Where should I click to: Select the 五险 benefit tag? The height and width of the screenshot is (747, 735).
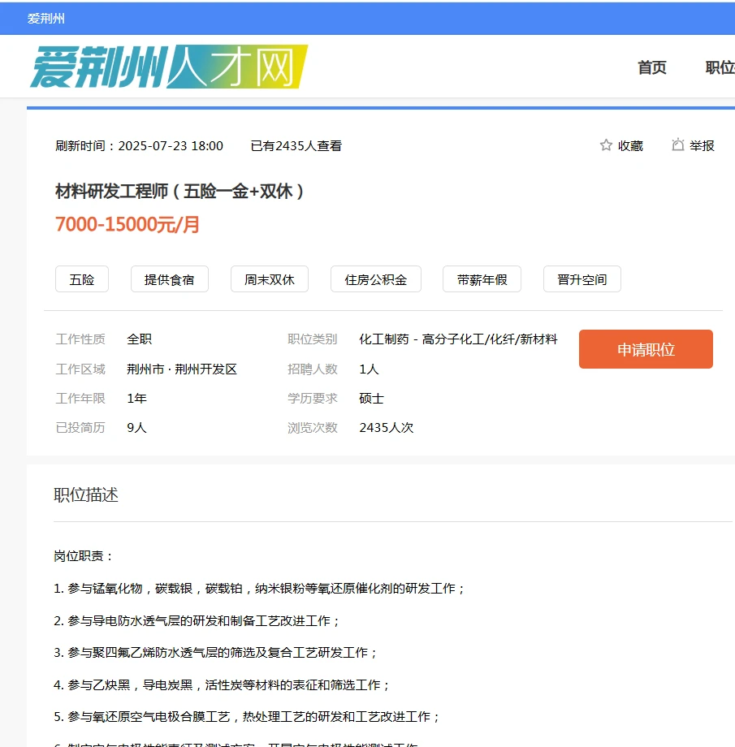coord(81,279)
